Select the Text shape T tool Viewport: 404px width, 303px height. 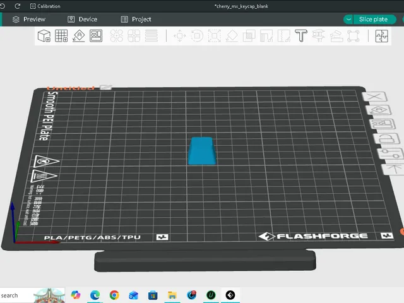pos(301,36)
